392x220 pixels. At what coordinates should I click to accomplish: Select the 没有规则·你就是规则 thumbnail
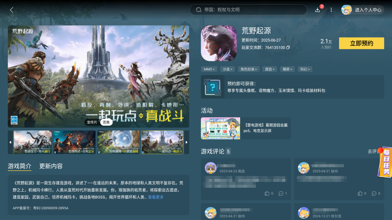coord(118,142)
